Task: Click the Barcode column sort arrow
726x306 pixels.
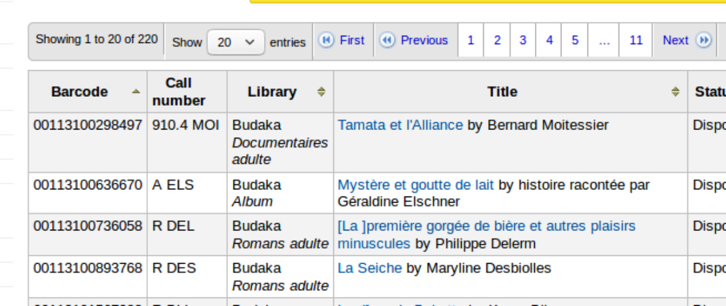Action: [x=136, y=92]
